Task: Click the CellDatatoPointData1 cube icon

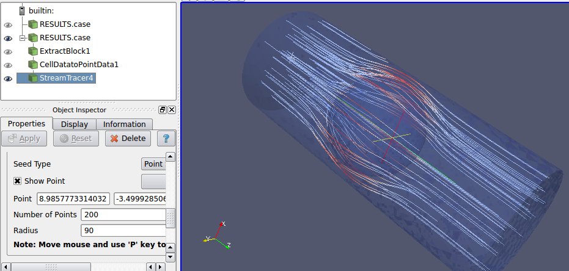Action: [33, 65]
